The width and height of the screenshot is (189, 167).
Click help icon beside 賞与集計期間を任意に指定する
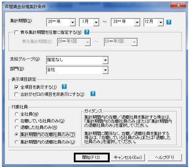[87, 32]
